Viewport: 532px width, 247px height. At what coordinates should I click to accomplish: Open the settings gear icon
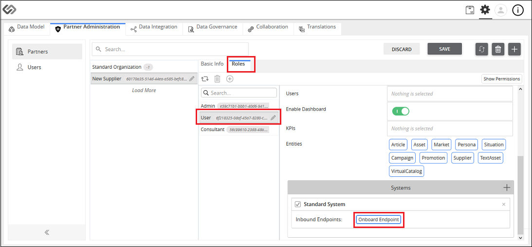coord(485,10)
